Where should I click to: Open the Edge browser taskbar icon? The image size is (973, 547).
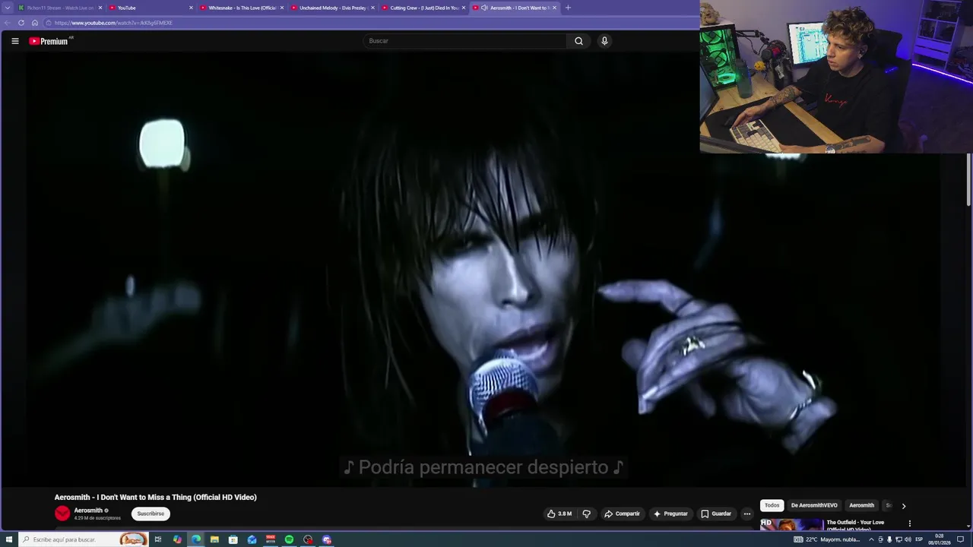[196, 539]
